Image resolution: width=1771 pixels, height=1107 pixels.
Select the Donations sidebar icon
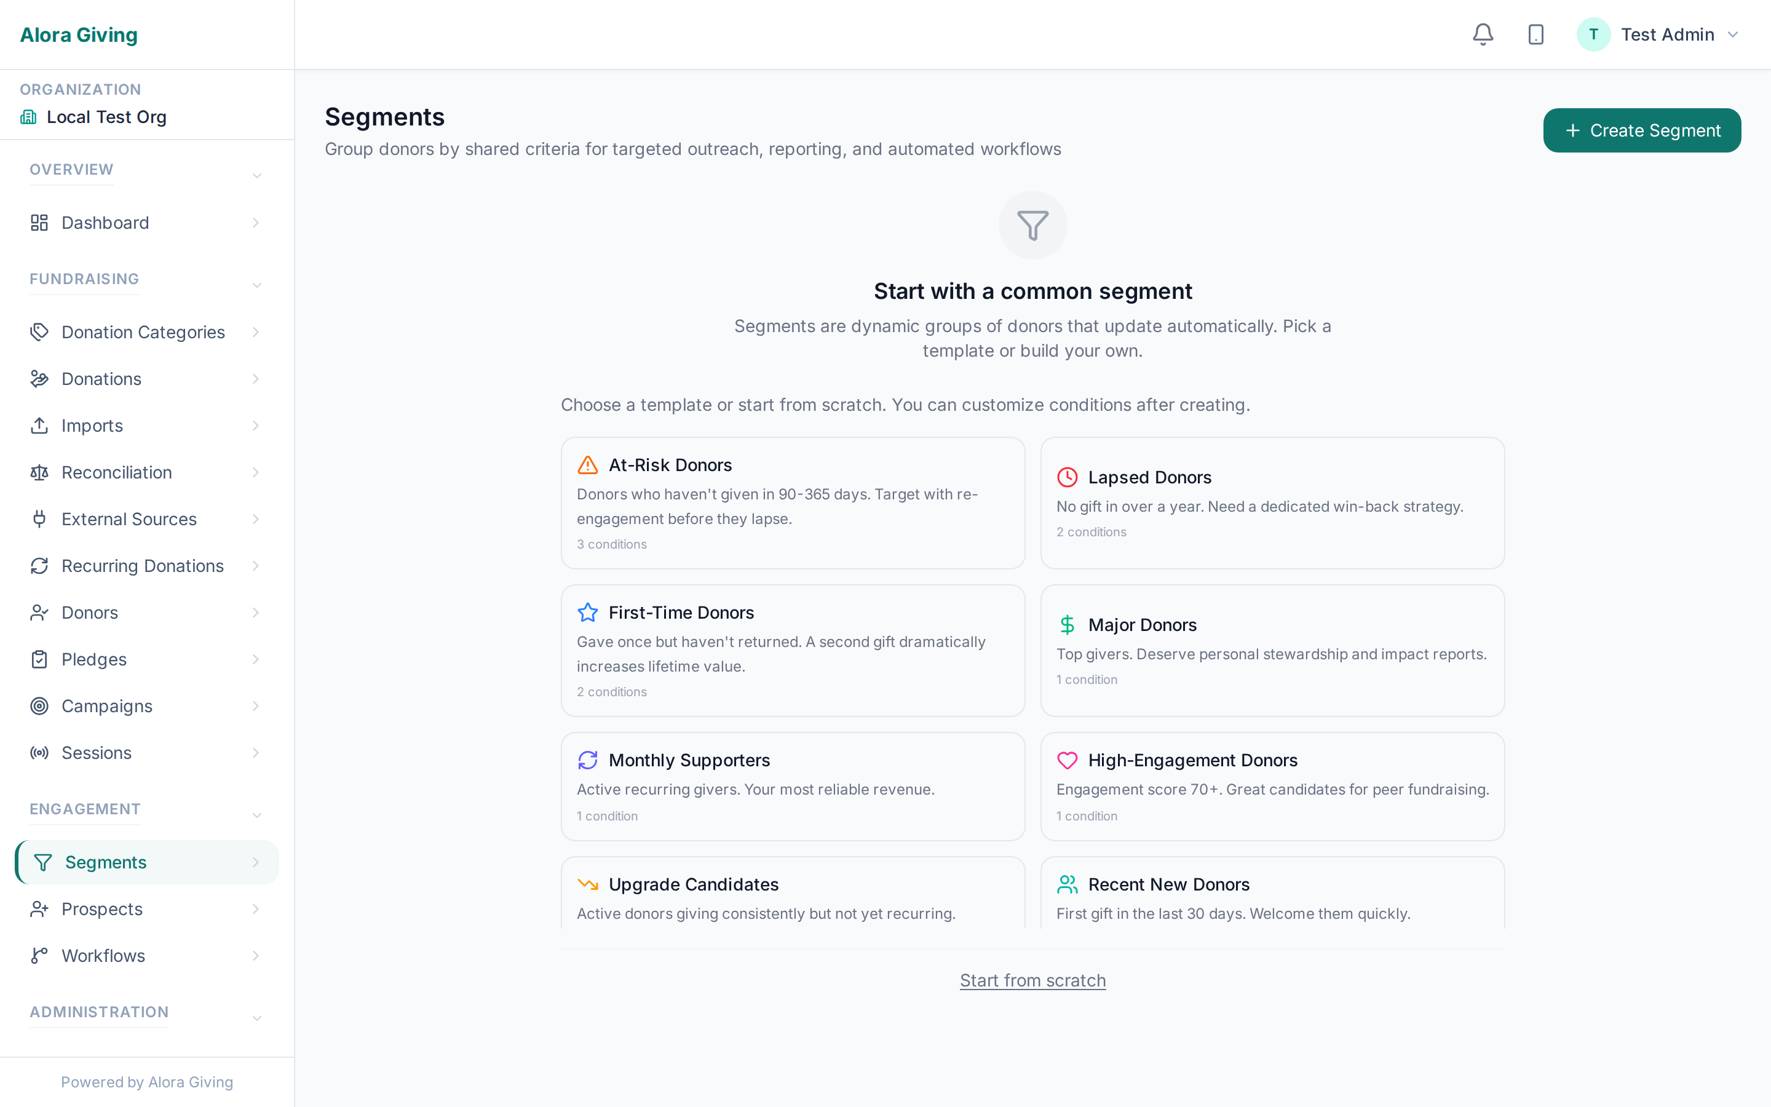(x=39, y=378)
